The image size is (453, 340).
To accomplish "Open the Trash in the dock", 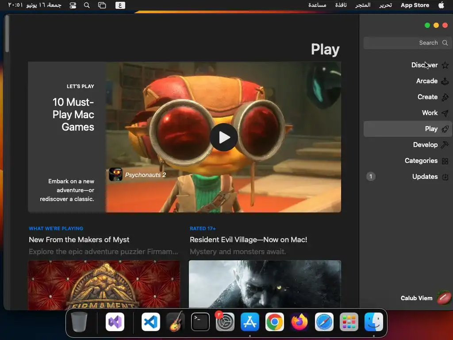I will [79, 322].
